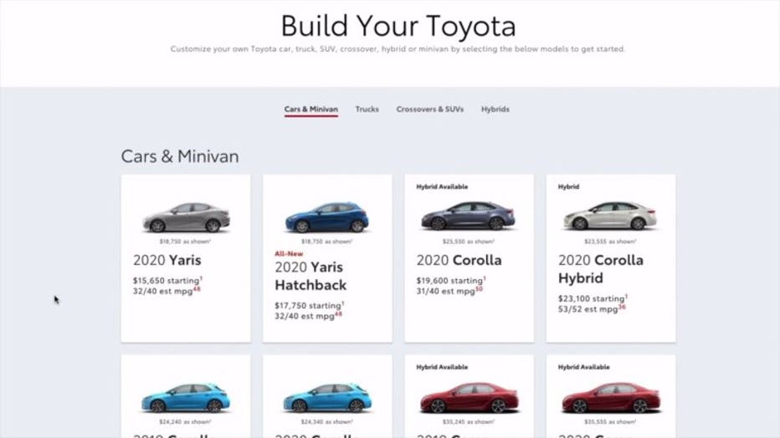Click the "$35,555 as shown" text
780x438 pixels.
click(610, 422)
